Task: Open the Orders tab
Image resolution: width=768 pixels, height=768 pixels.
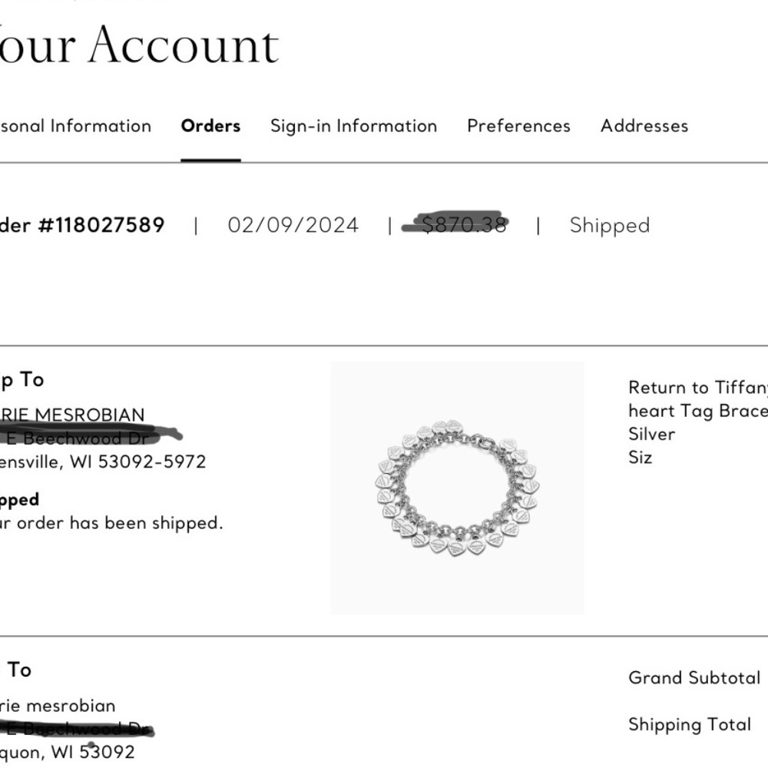Action: pyautogui.click(x=210, y=126)
